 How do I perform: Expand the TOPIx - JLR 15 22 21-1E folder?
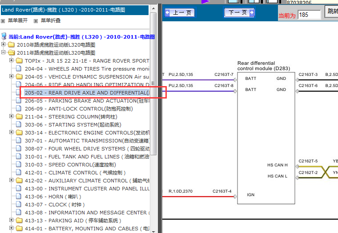(11, 60)
